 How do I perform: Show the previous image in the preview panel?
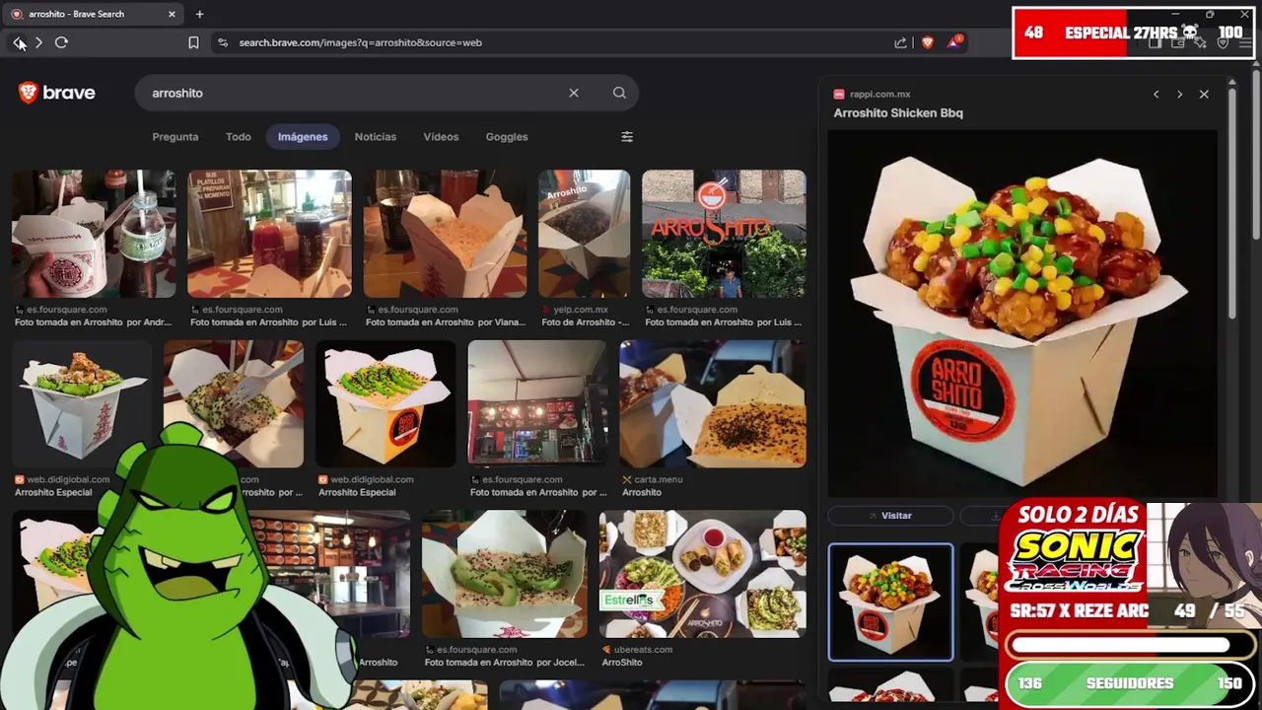pyautogui.click(x=1156, y=94)
